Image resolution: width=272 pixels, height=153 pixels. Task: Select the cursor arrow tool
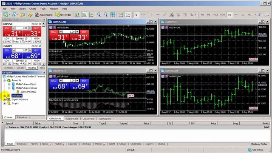(x=136, y=15)
